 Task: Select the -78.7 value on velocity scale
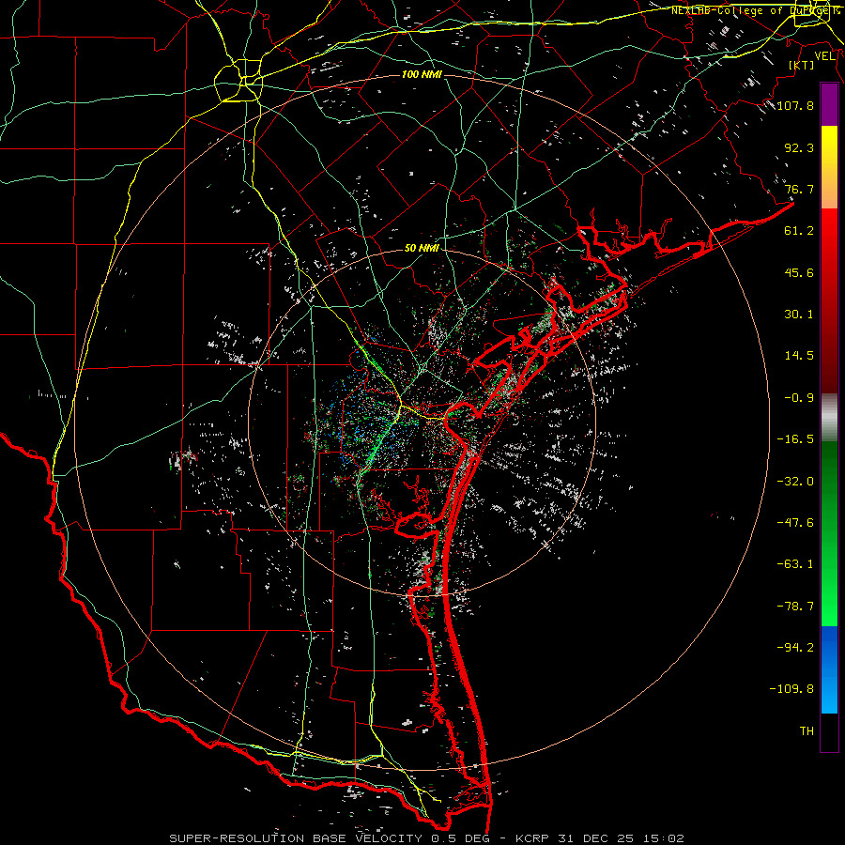[795, 607]
